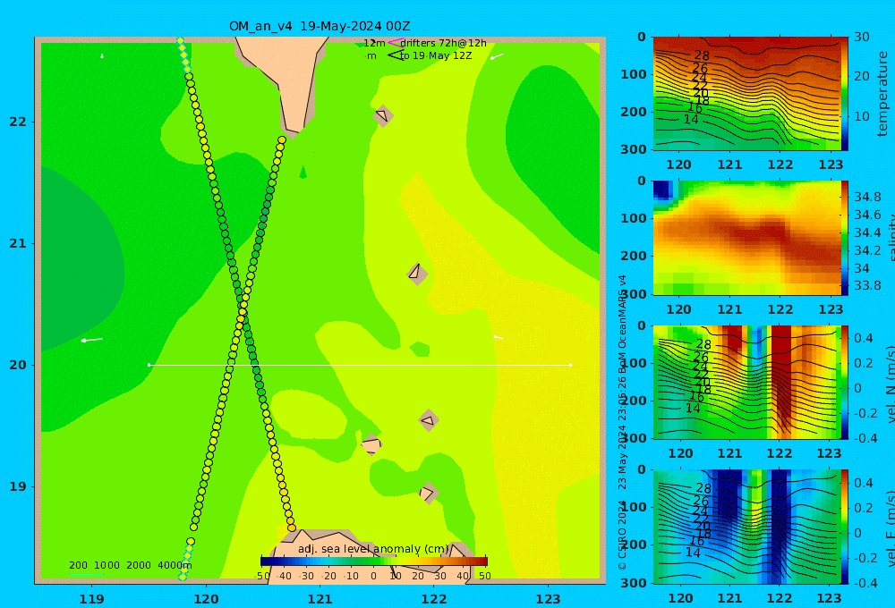Select the diamond island marker near 19.3N 121.5E
The width and height of the screenshot is (895, 608).
[371, 444]
